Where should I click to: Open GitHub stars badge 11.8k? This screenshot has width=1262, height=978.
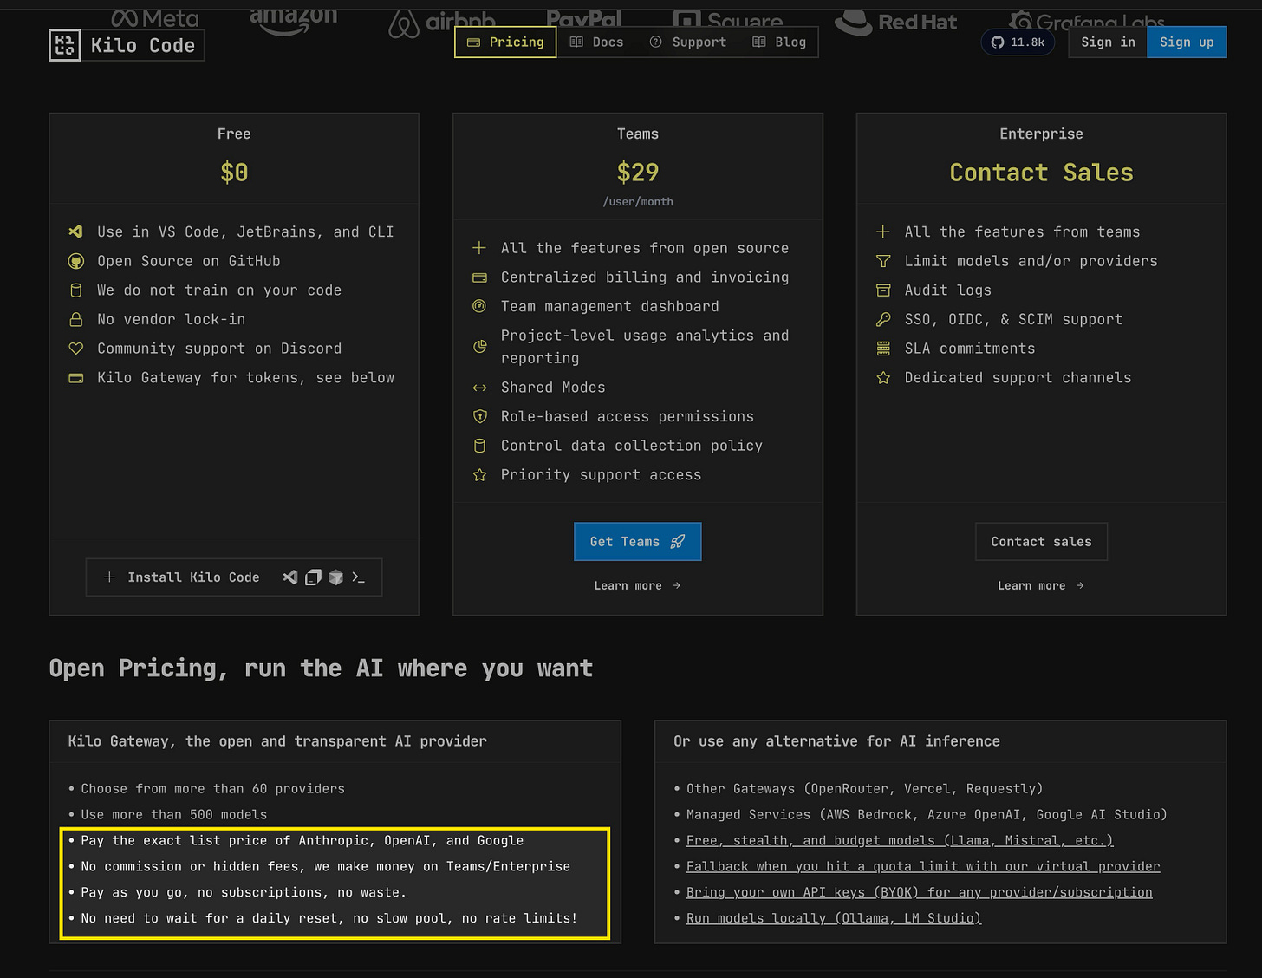coord(1018,42)
